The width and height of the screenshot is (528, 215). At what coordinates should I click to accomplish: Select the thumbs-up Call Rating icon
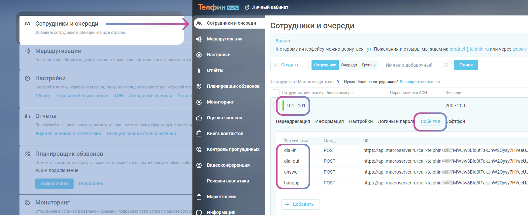[x=199, y=118]
